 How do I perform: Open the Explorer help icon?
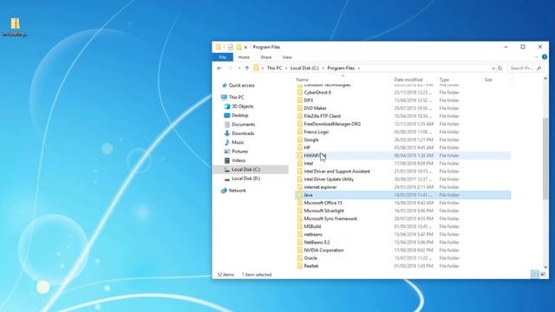(545, 57)
